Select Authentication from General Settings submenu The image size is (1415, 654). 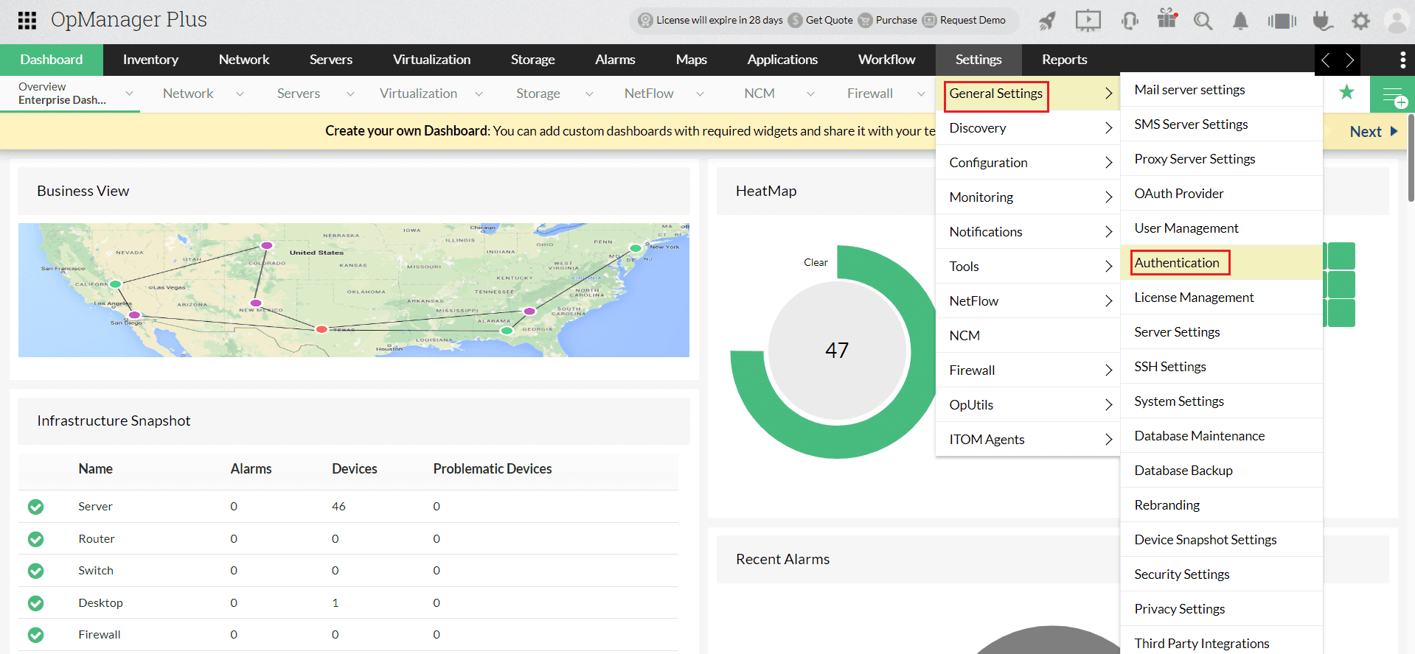point(1177,263)
